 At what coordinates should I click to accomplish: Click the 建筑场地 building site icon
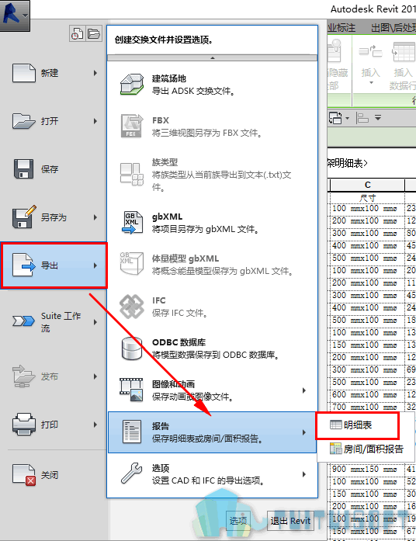click(x=132, y=84)
